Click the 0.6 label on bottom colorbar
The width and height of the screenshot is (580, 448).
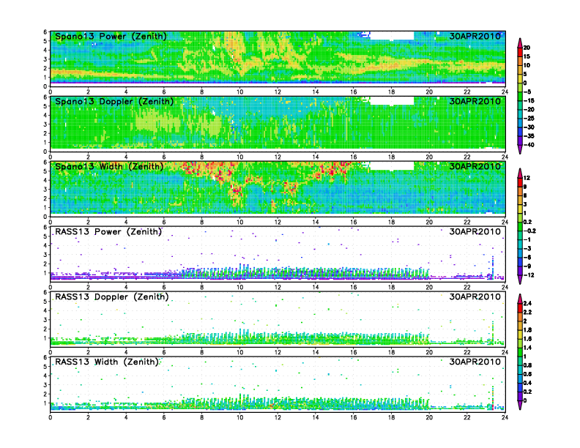(527, 374)
